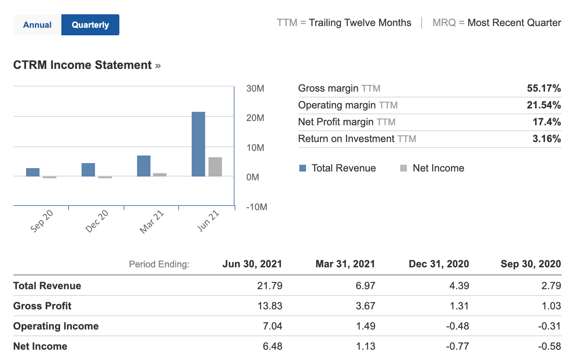Click the 3.67 Gross Profit value
The width and height of the screenshot is (570, 364).
pos(365,306)
